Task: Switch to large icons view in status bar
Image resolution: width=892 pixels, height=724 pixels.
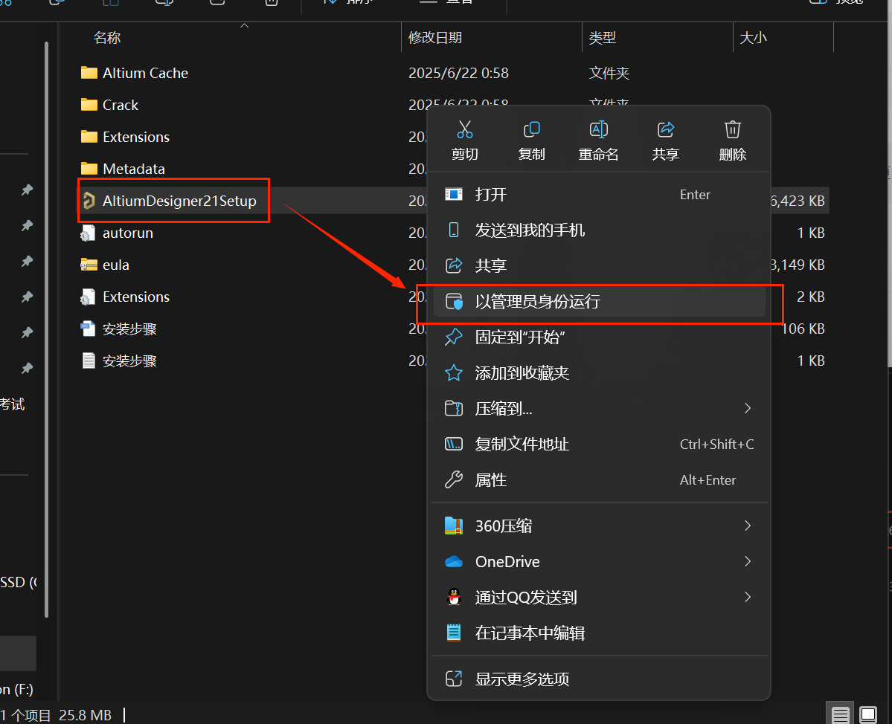Action: tap(868, 714)
